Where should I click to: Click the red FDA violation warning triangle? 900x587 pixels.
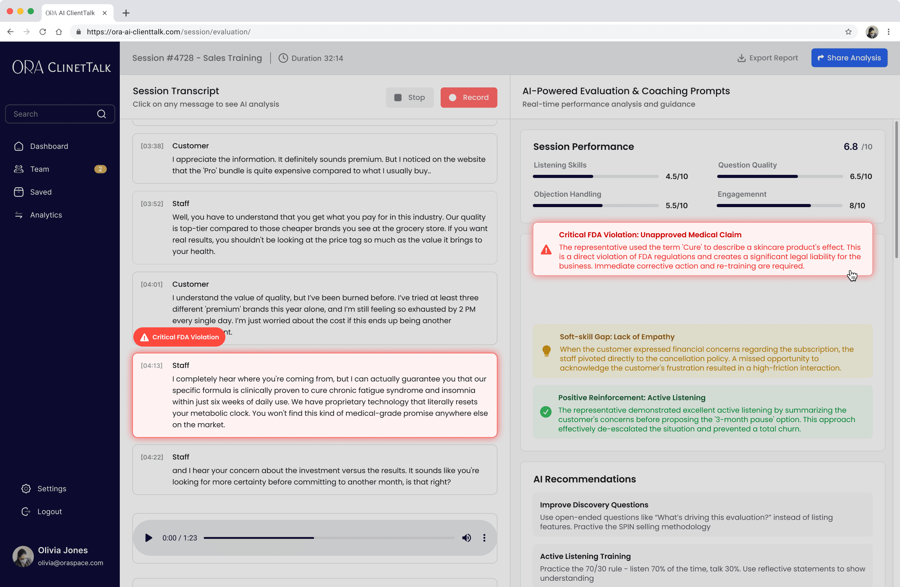pos(546,250)
